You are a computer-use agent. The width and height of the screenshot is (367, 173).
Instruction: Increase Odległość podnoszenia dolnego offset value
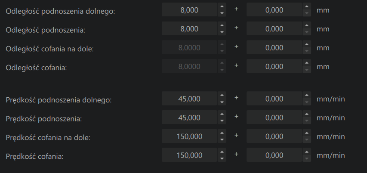click(307, 6)
